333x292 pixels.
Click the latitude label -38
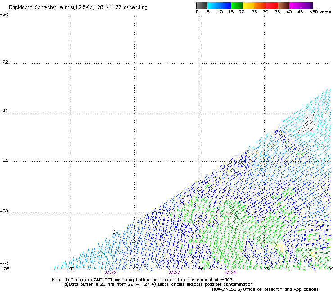point(4,211)
